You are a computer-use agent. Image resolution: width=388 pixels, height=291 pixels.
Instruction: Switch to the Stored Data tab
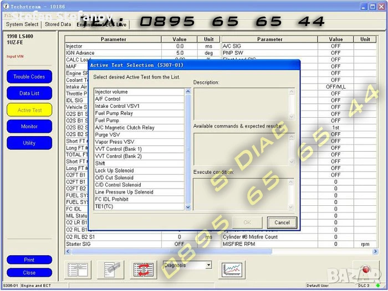[x=58, y=24]
